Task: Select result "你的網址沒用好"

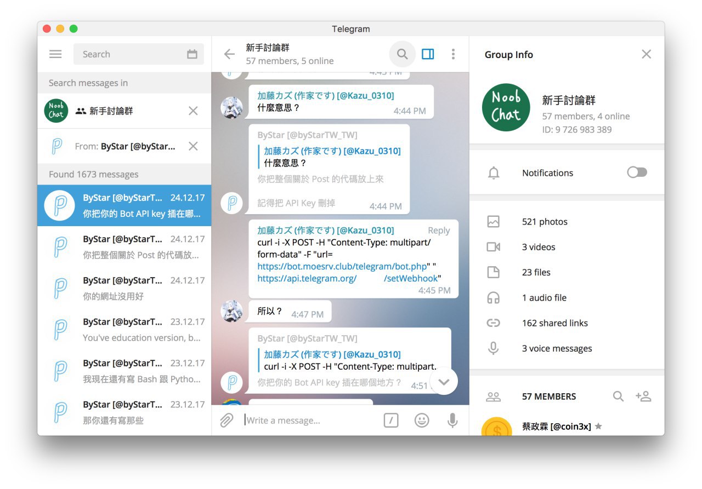Action: coord(124,288)
